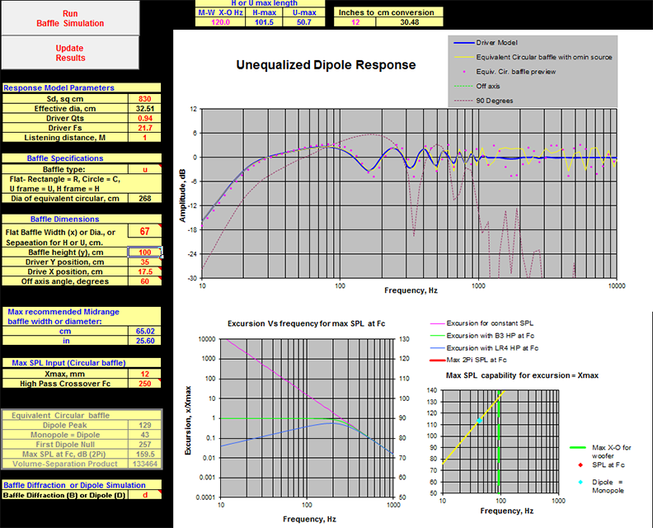Select the Baffle Diffraction or Dipole cell d
Image resolution: width=653 pixels, height=528 pixels.
(144, 495)
